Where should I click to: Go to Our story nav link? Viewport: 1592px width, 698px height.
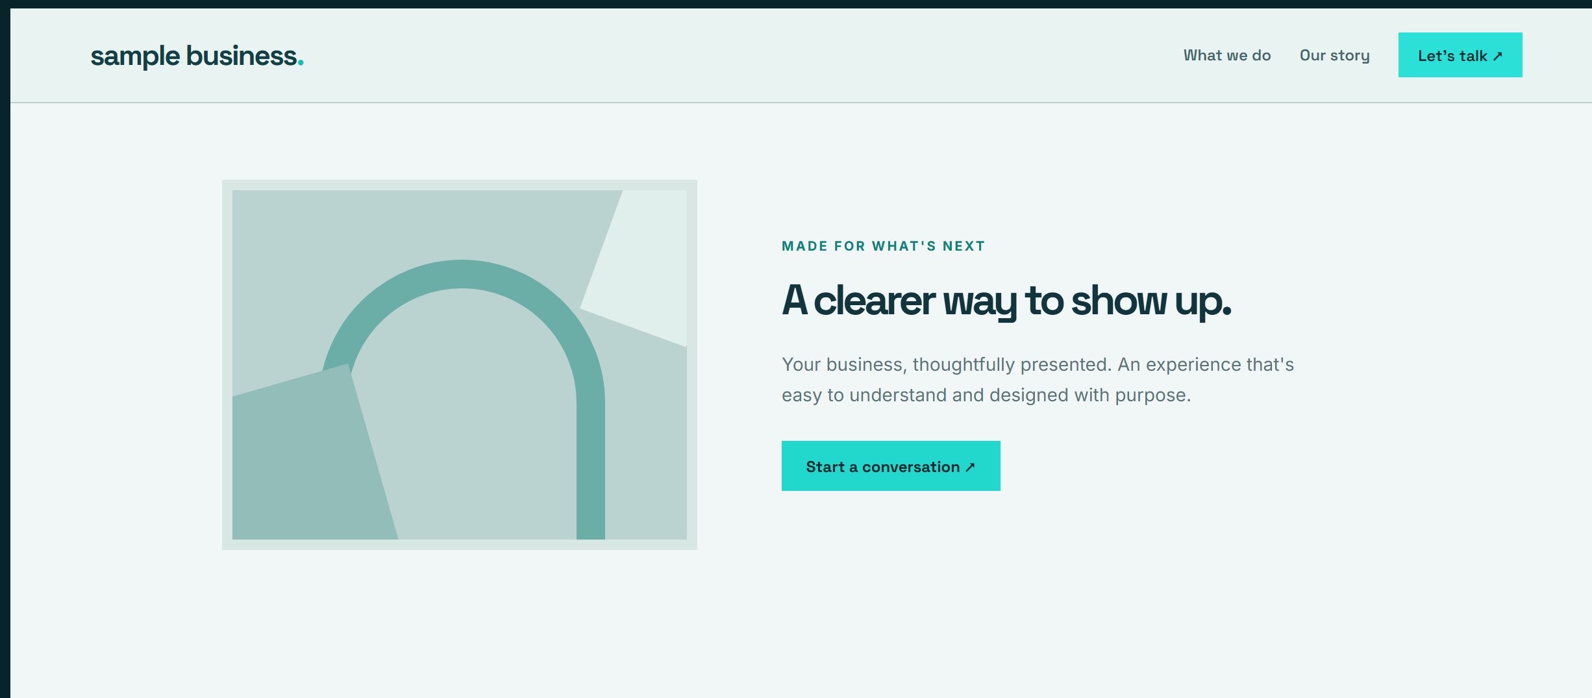point(1335,56)
